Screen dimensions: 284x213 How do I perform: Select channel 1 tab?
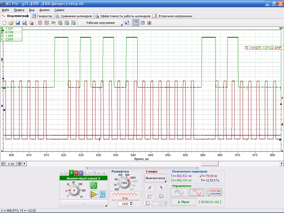(62, 173)
